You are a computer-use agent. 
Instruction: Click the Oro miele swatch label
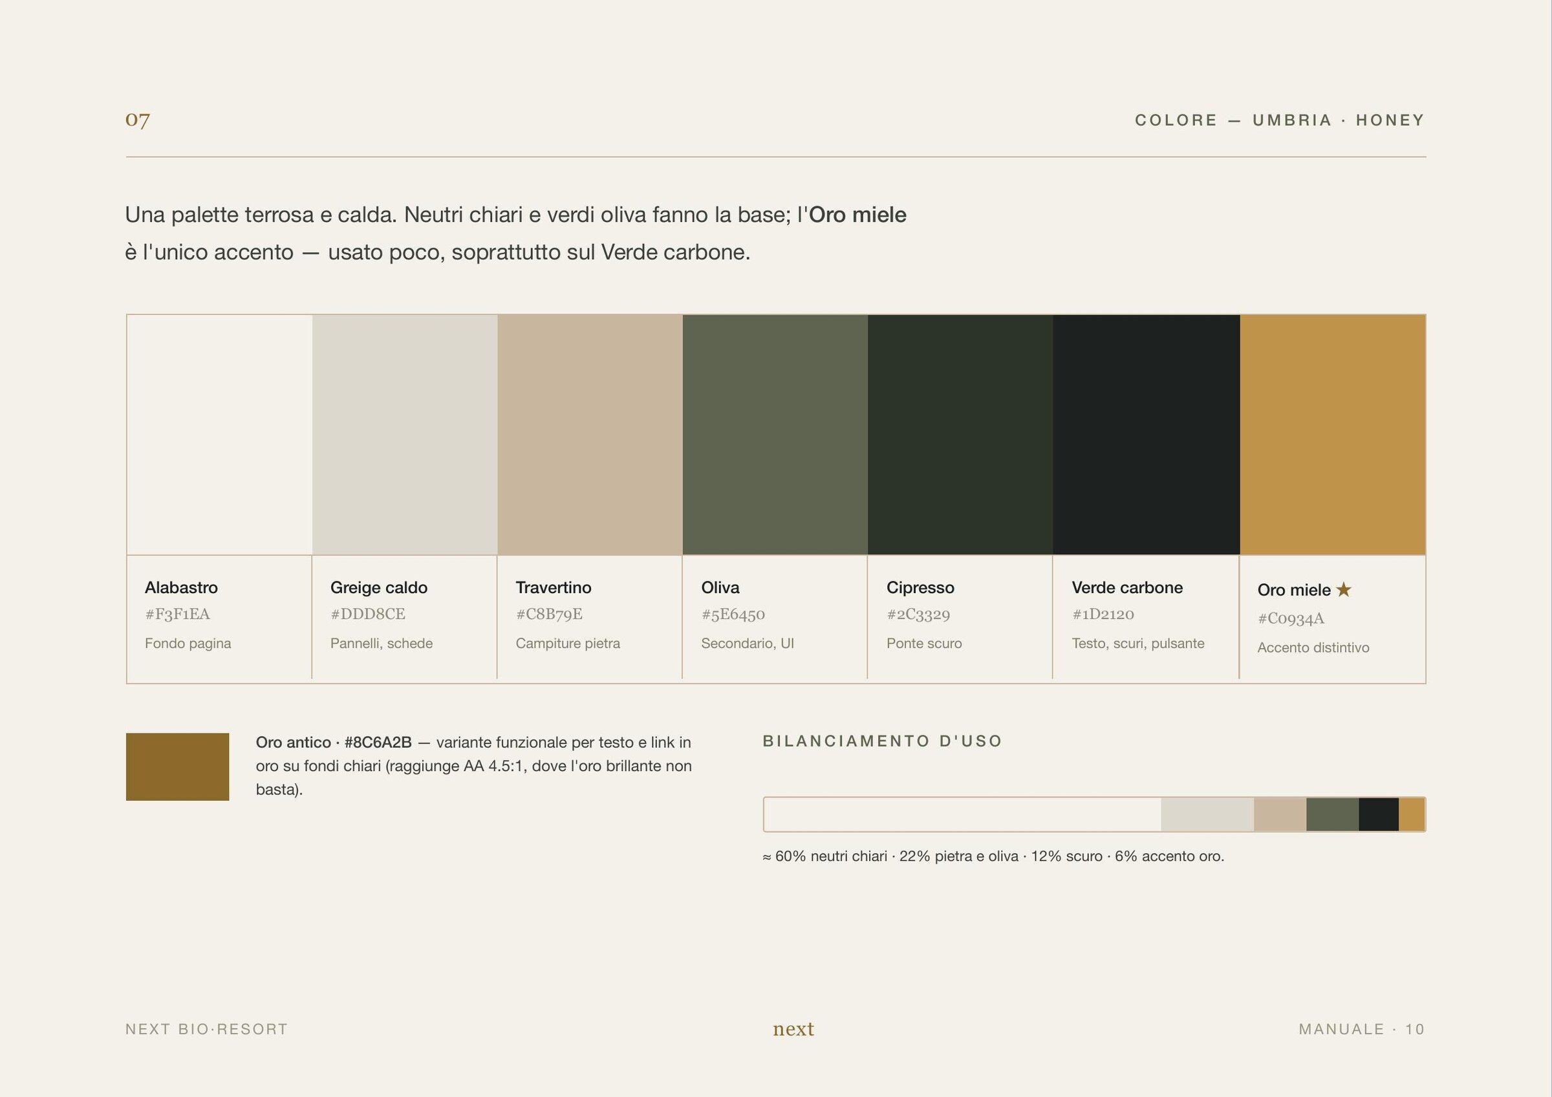point(1294,590)
